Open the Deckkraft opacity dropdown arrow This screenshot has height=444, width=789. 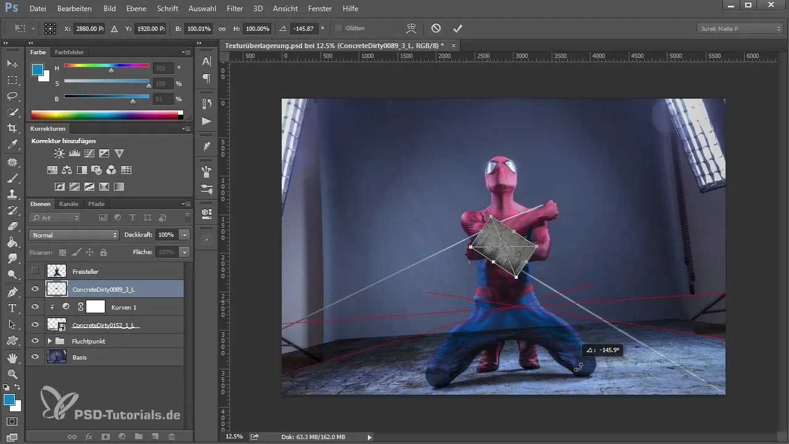click(x=184, y=235)
